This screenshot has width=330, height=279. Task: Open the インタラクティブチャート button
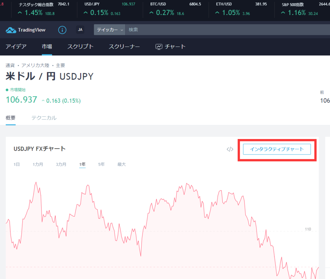(x=277, y=149)
